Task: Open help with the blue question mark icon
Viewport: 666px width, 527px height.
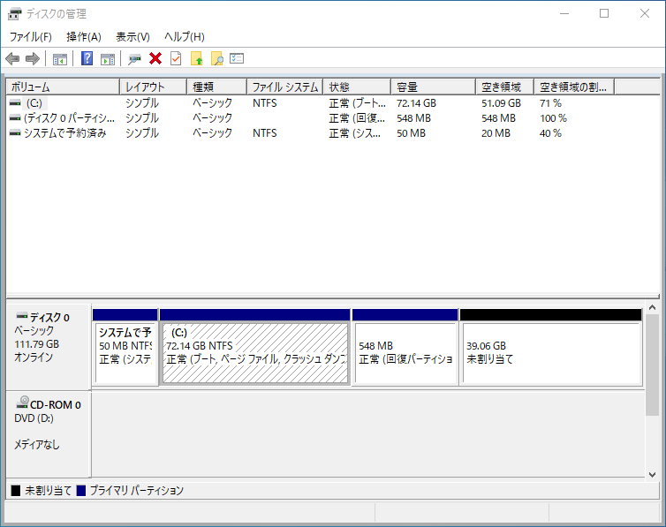Action: pos(87,58)
